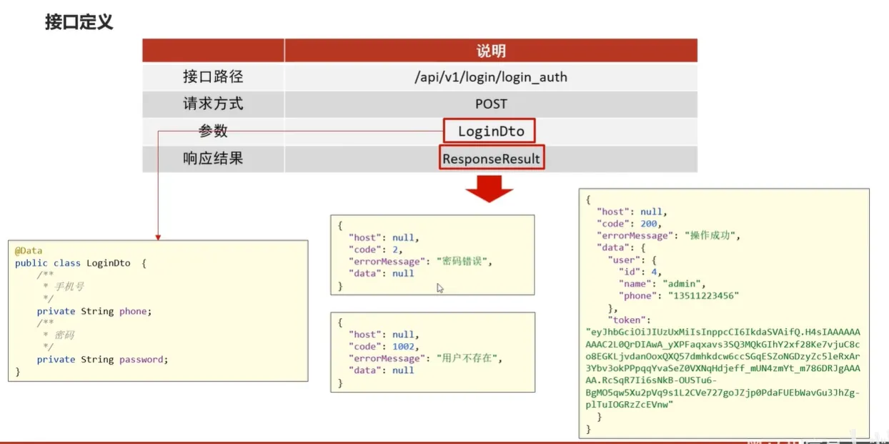
Task: Click the big red down arrow
Action: coord(490,189)
